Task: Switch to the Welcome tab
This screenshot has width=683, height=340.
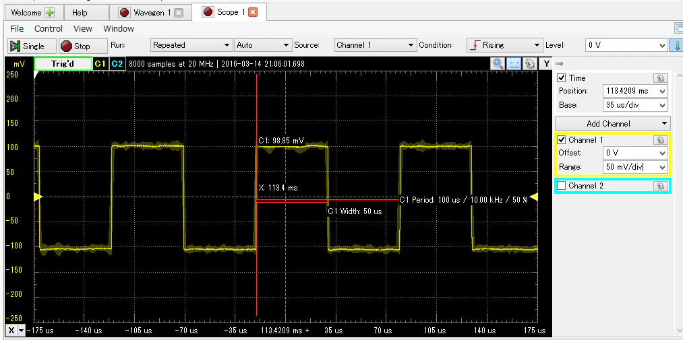Action: (x=34, y=13)
